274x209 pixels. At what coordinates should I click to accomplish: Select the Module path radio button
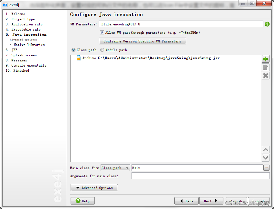(x=102, y=50)
